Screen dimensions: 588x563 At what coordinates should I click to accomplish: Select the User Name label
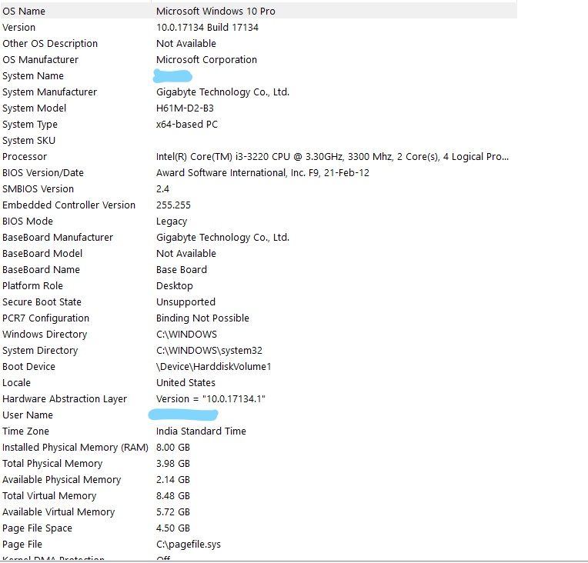(x=28, y=415)
